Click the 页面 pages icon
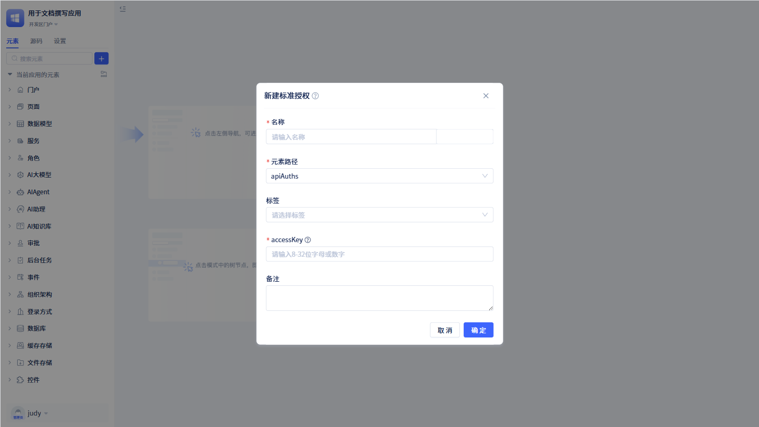The width and height of the screenshot is (759, 427). click(x=20, y=107)
